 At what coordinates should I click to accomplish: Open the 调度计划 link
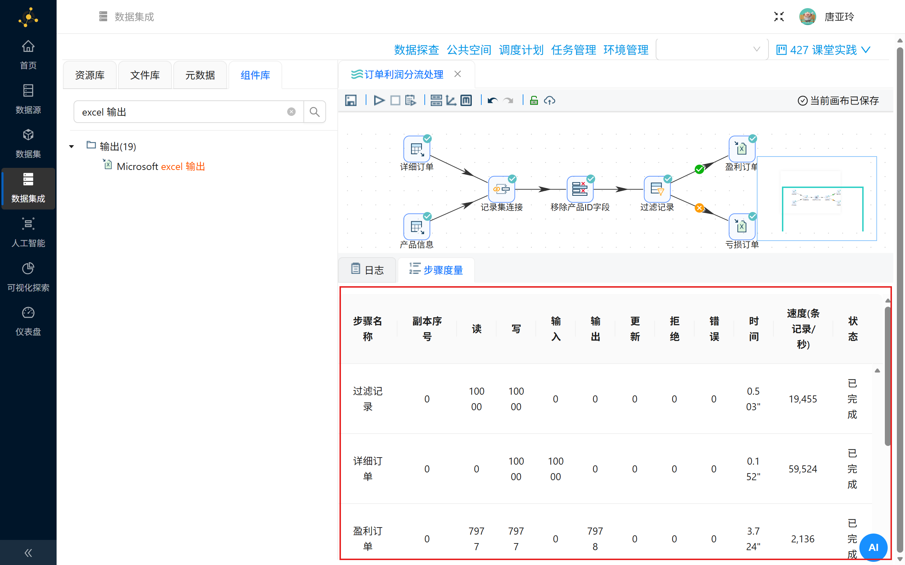[x=521, y=50]
